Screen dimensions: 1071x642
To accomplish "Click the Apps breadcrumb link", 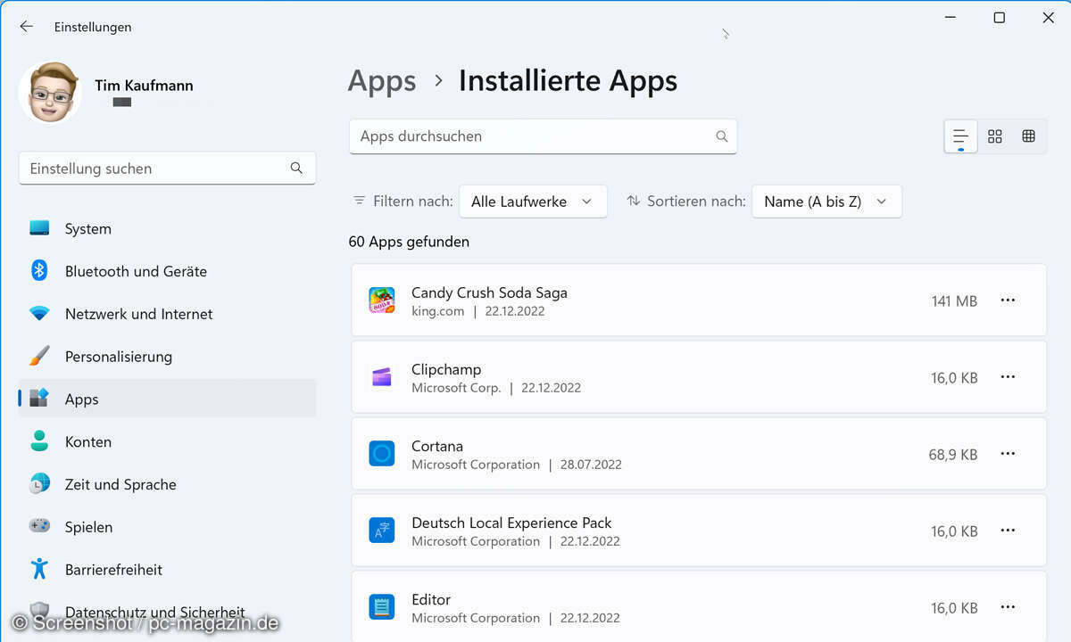I will [x=382, y=81].
